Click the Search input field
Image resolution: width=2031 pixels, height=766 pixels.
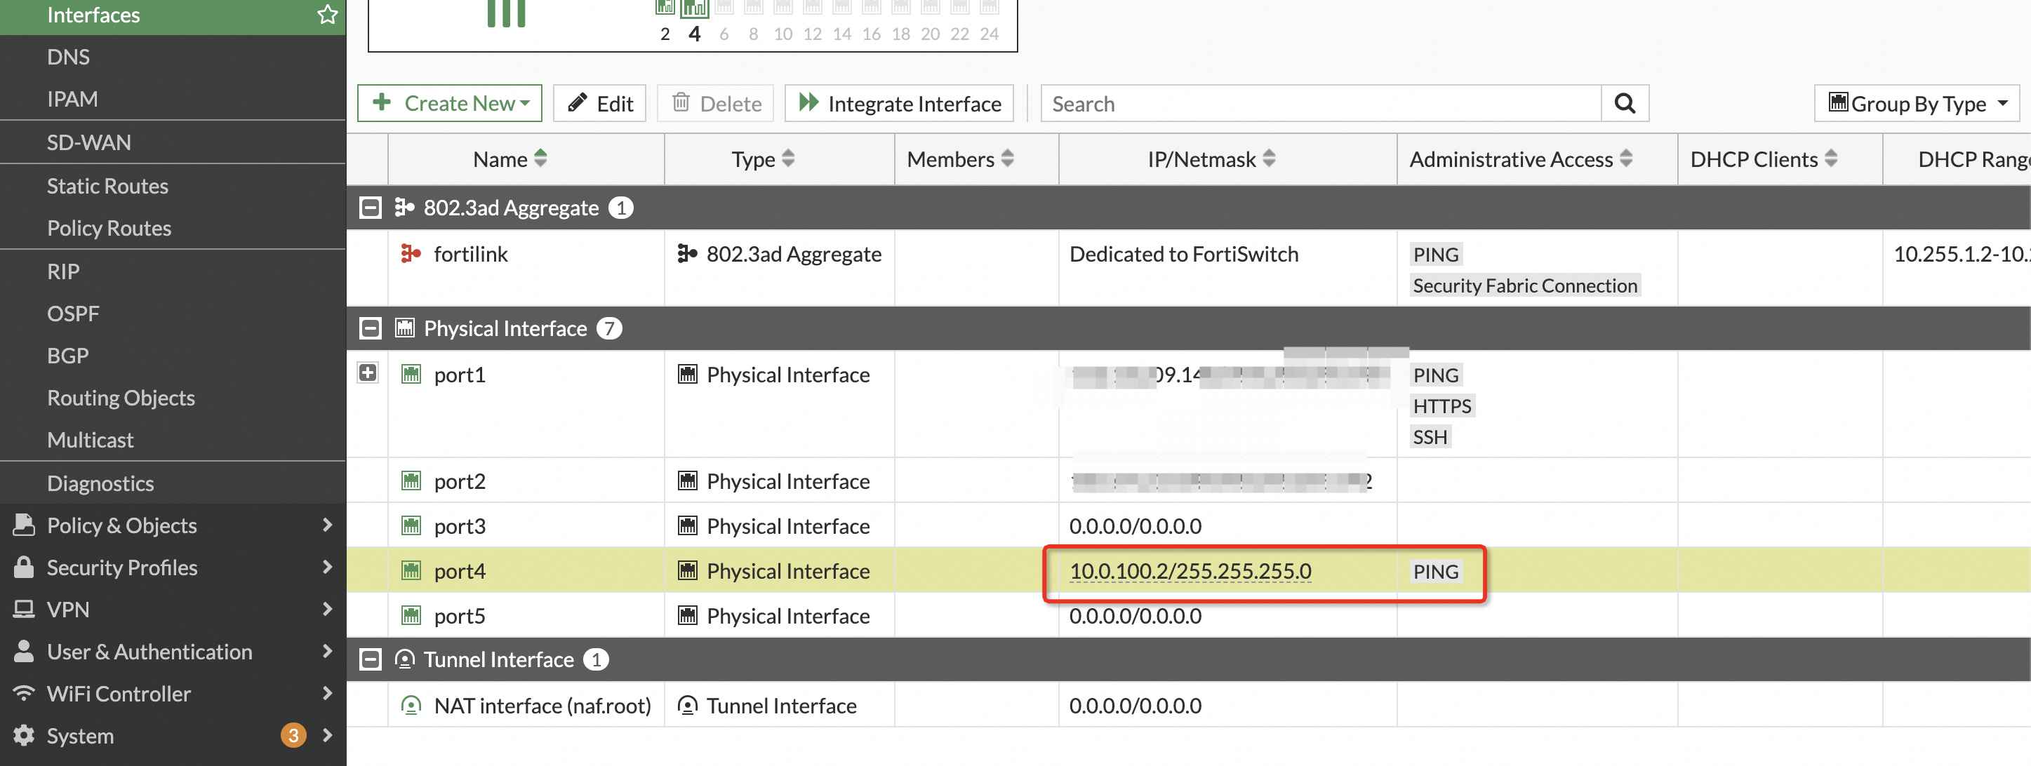(x=1321, y=103)
